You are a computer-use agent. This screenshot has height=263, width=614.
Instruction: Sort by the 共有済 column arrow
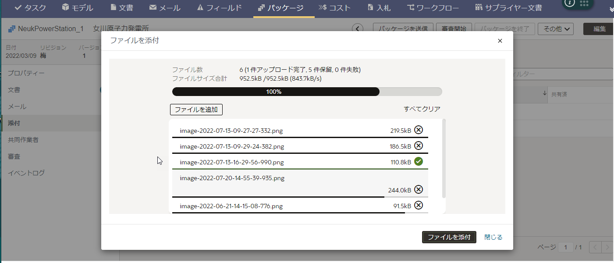(545, 94)
